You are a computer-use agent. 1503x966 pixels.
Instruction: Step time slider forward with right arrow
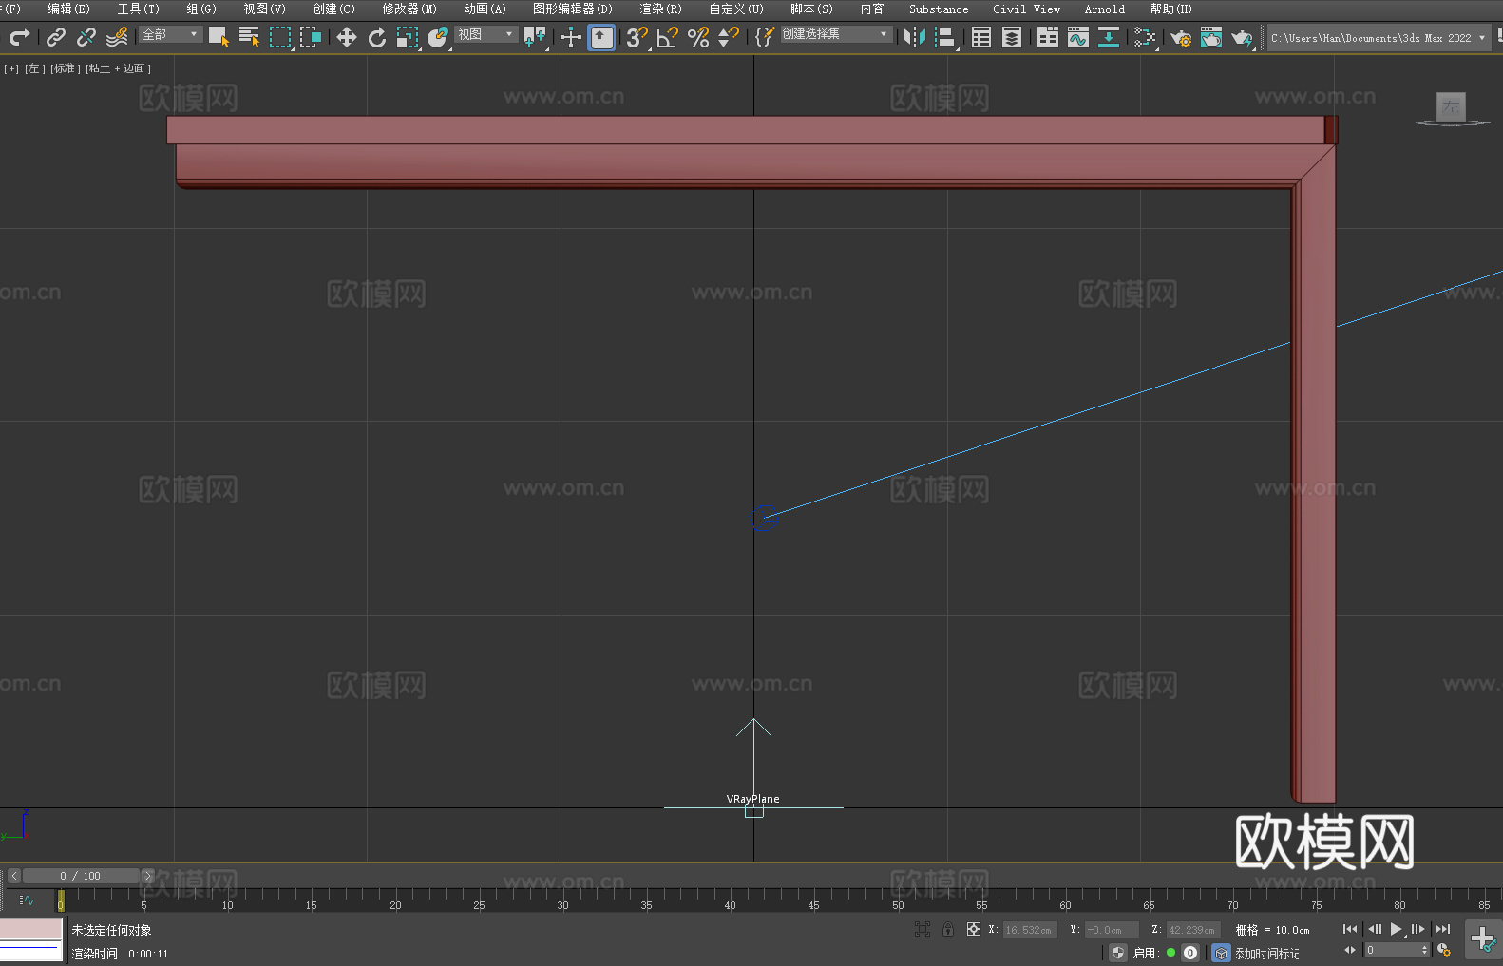point(147,876)
